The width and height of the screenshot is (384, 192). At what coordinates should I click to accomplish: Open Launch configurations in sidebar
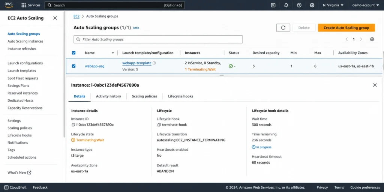(x=25, y=63)
